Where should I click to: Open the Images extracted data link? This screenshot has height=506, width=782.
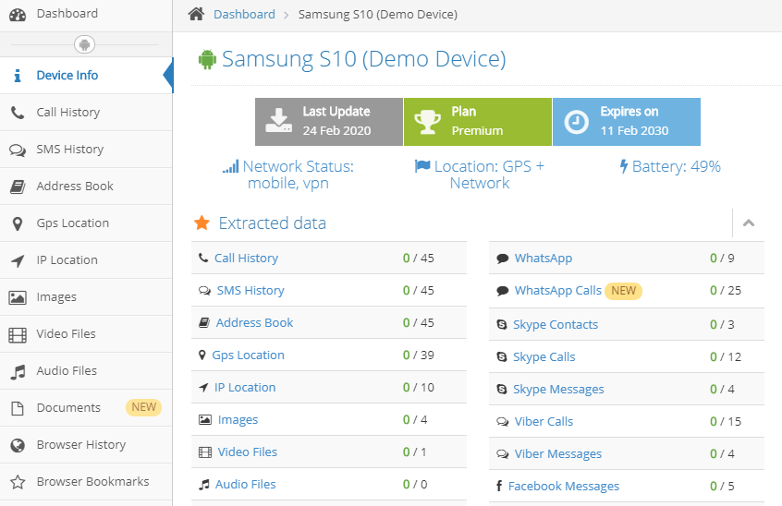(x=238, y=420)
